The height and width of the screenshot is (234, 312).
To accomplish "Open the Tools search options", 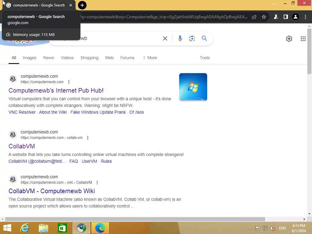I will [x=205, y=58].
